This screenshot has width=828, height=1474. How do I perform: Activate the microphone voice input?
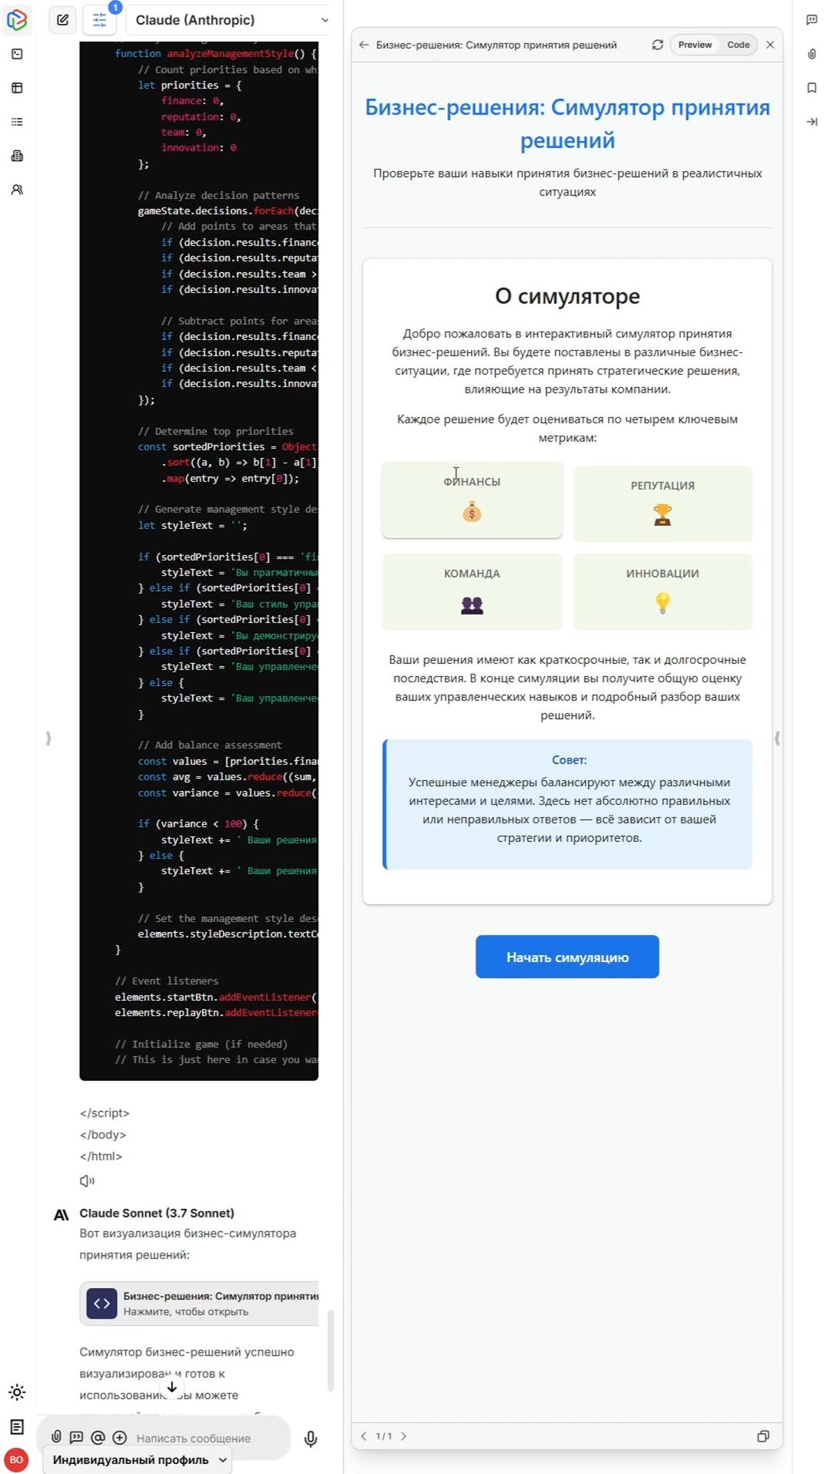[x=311, y=1439]
